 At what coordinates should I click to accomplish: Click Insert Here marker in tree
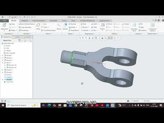pos(9,82)
